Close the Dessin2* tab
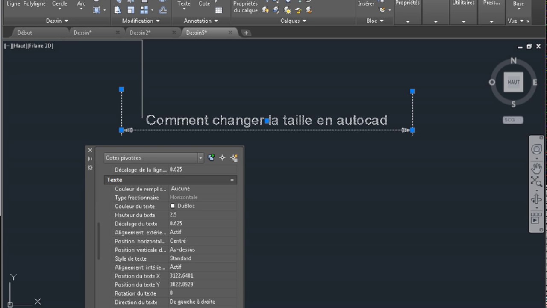This screenshot has width=547, height=308. (x=174, y=33)
